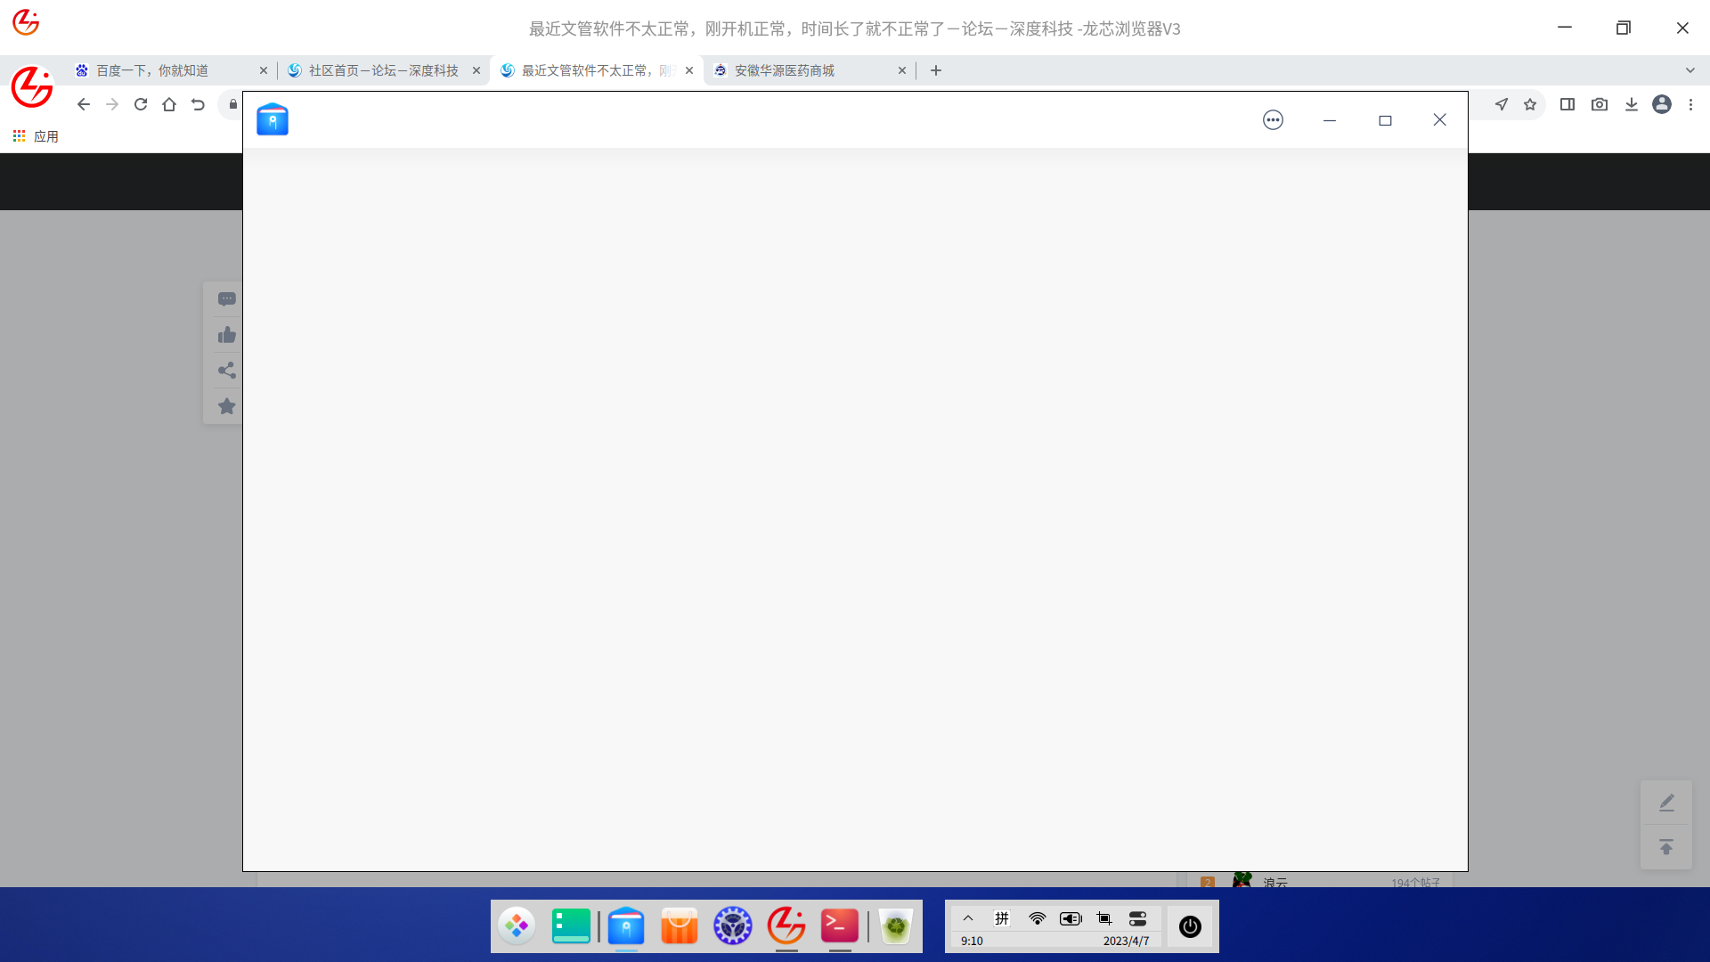Click the thumbs-up like icon

226,335
